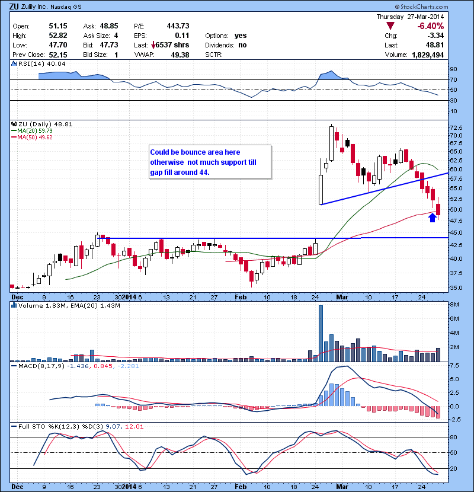This screenshot has width=474, height=492.
Task: Click the Open value 51.15
Action: point(58,25)
